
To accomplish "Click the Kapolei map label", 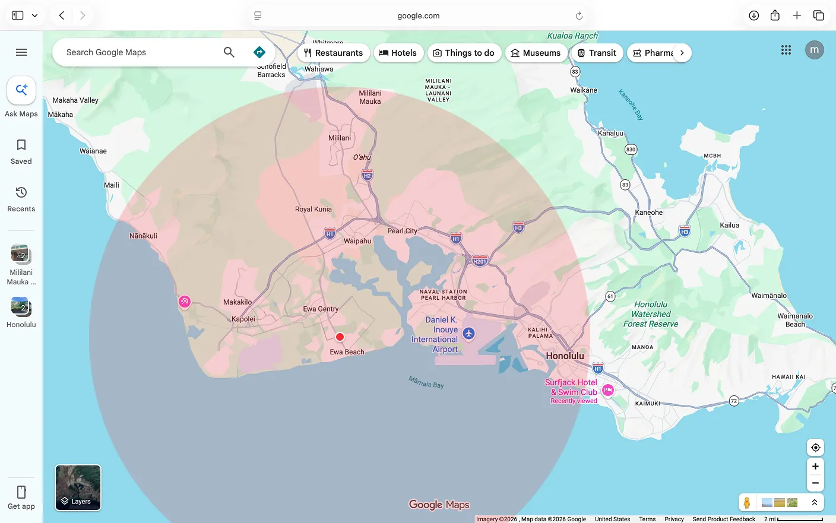I will pos(243,319).
